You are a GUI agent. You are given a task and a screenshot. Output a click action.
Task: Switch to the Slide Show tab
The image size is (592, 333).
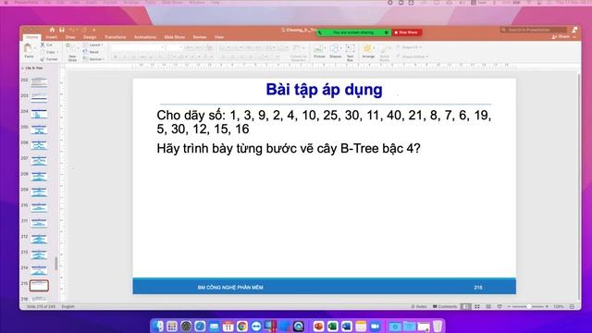pos(175,37)
